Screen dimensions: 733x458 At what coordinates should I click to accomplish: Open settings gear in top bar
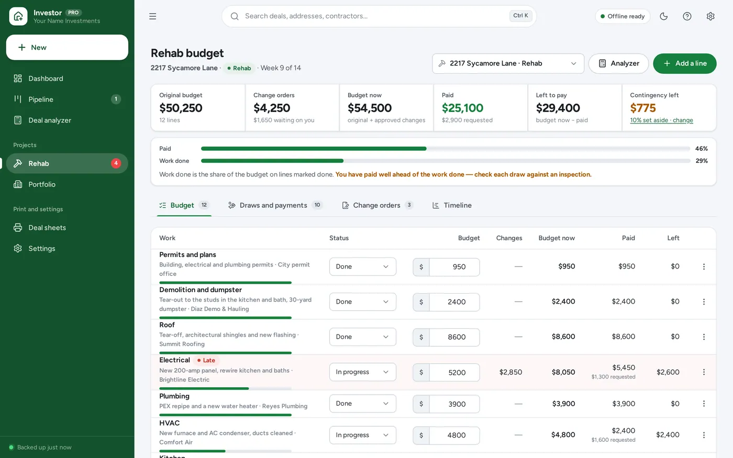point(710,16)
